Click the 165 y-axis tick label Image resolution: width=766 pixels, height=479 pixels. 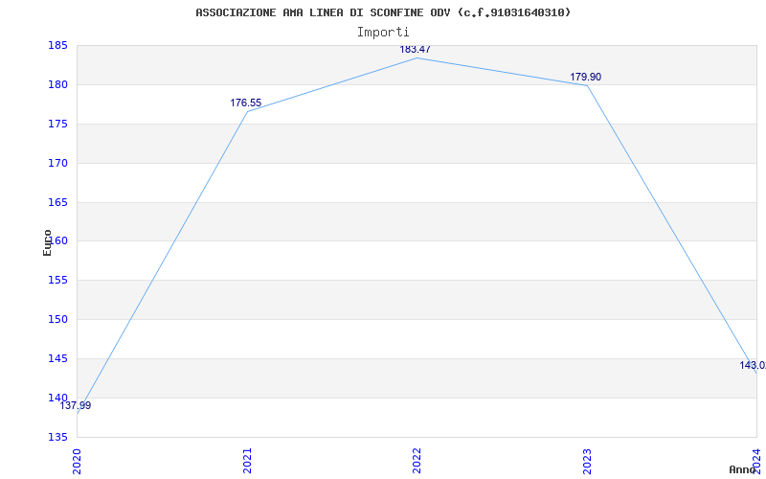[57, 202]
